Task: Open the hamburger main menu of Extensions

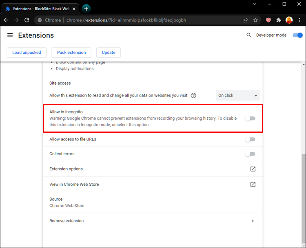Action: (10, 35)
